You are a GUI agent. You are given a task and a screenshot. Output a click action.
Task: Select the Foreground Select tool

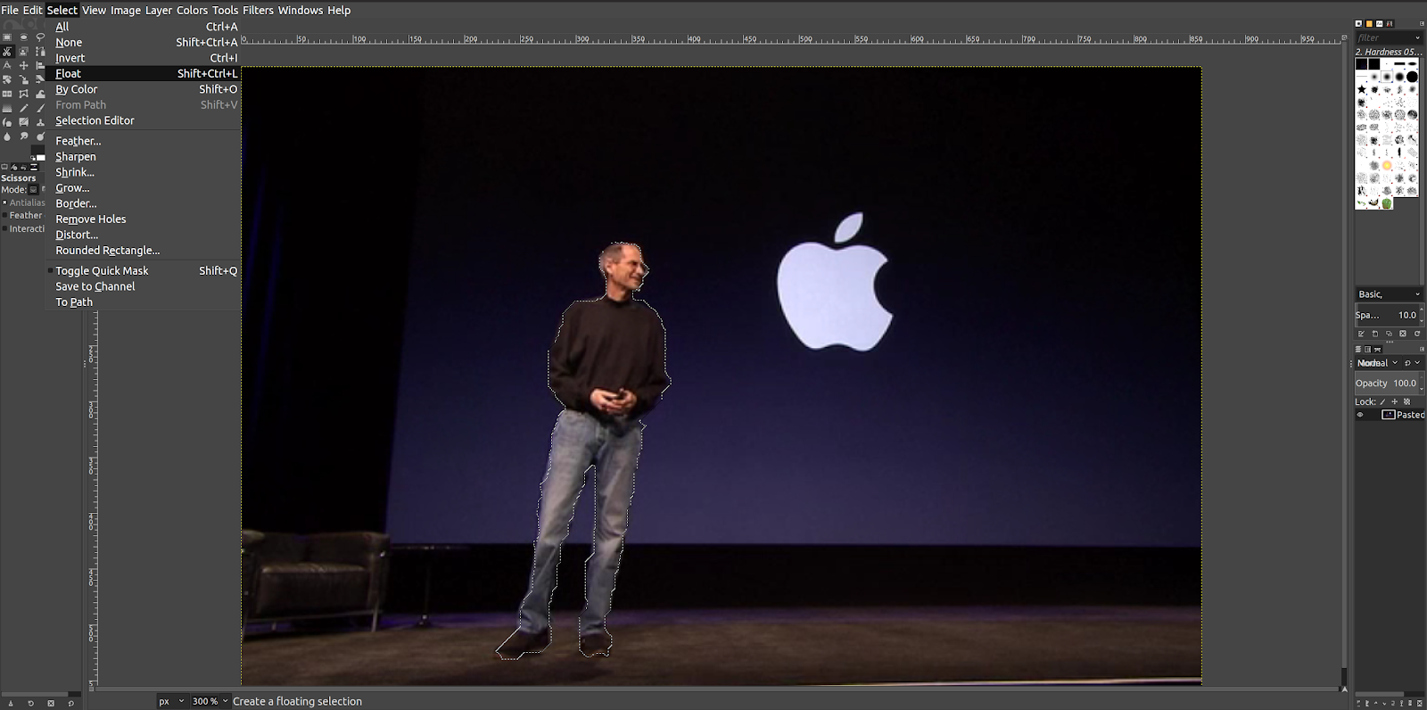pyautogui.click(x=24, y=52)
